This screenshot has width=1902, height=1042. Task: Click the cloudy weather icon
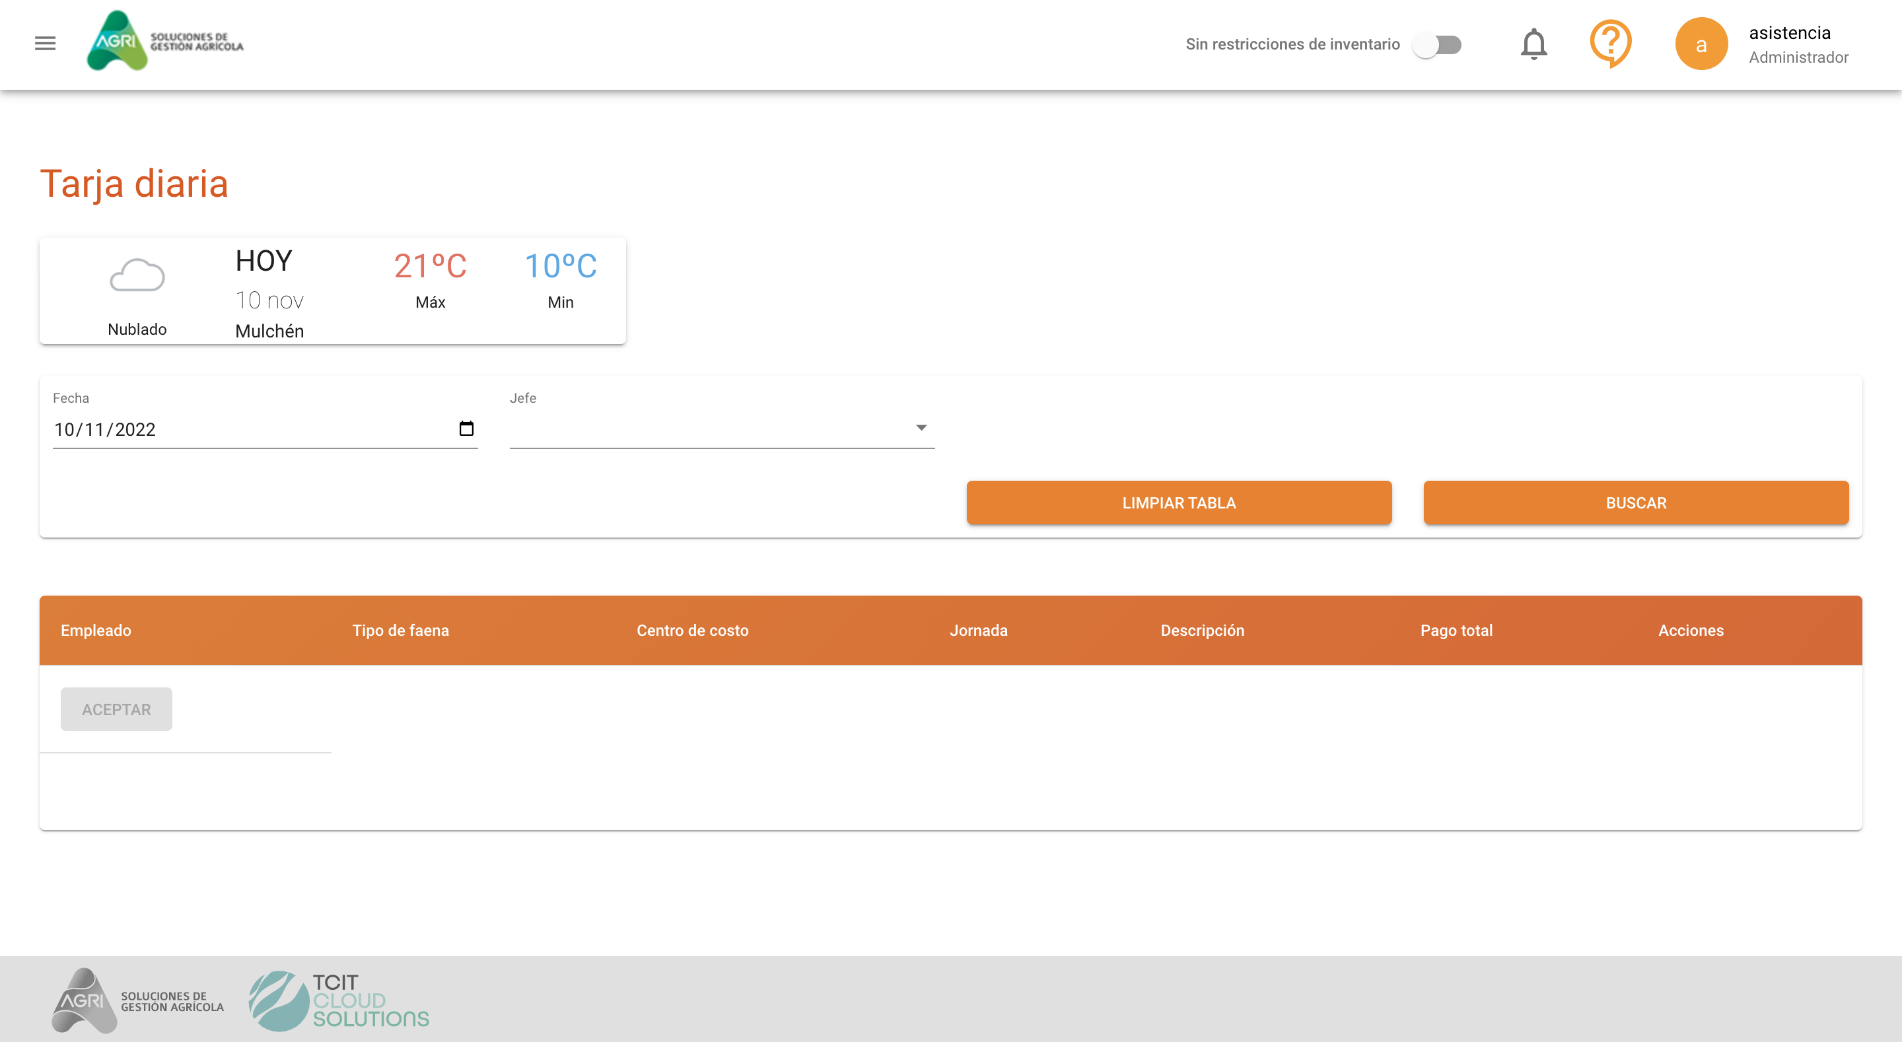tap(137, 276)
